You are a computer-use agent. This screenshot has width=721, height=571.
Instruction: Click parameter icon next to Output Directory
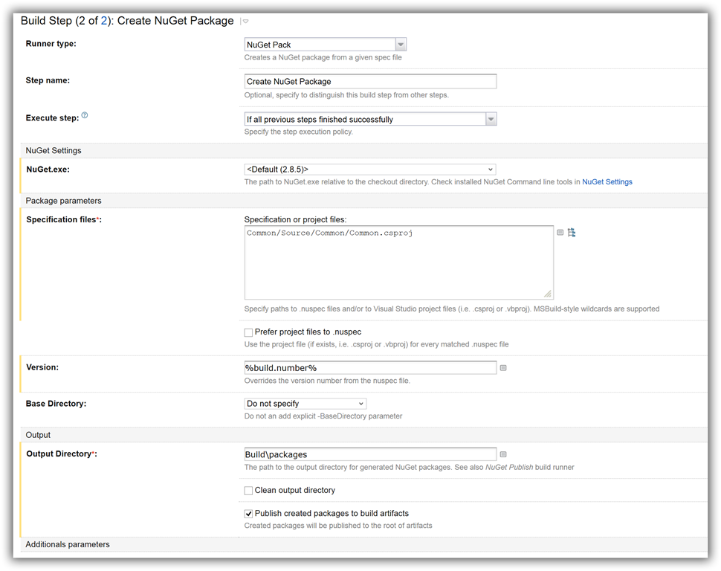[x=503, y=454]
